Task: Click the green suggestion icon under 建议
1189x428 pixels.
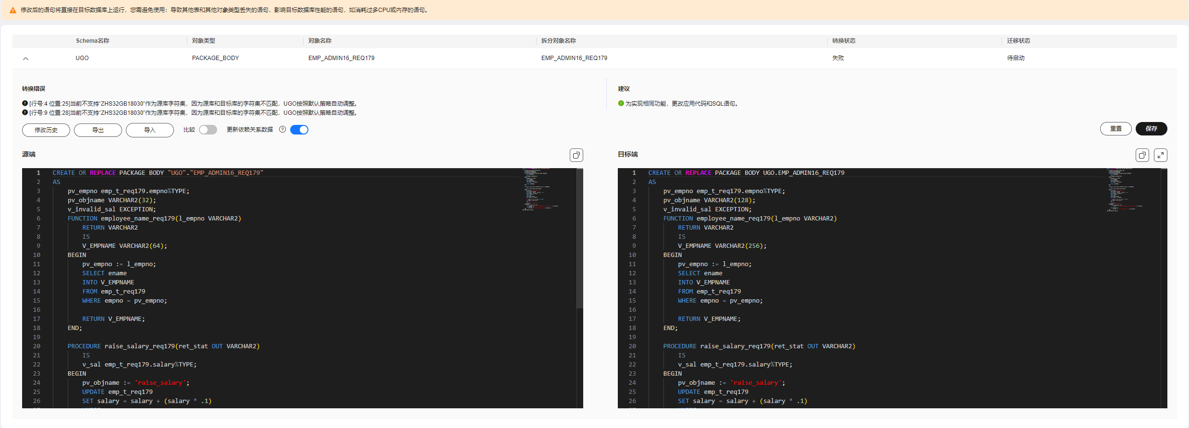Action: click(621, 103)
